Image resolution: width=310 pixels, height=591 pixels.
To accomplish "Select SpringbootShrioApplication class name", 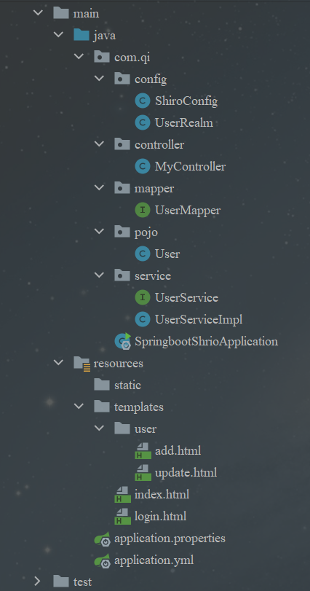I will tap(207, 342).
